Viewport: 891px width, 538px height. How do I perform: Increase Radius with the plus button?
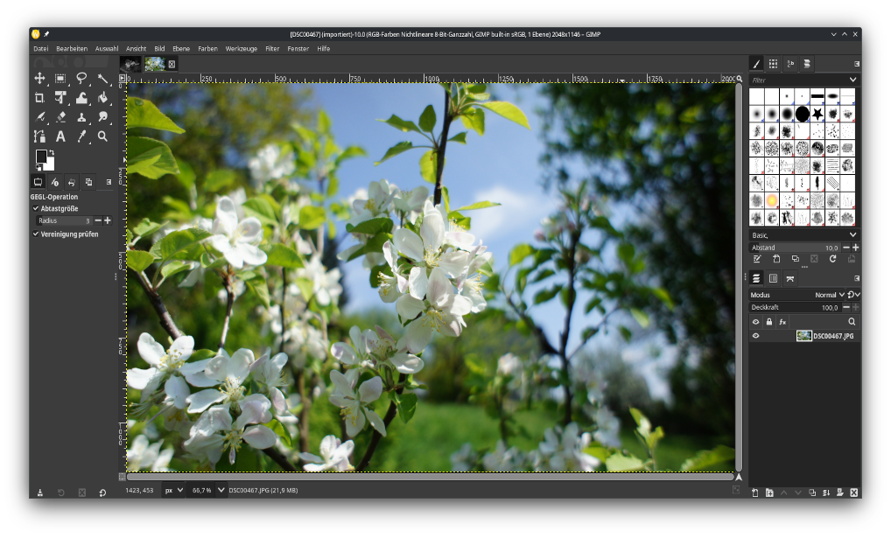(x=108, y=220)
